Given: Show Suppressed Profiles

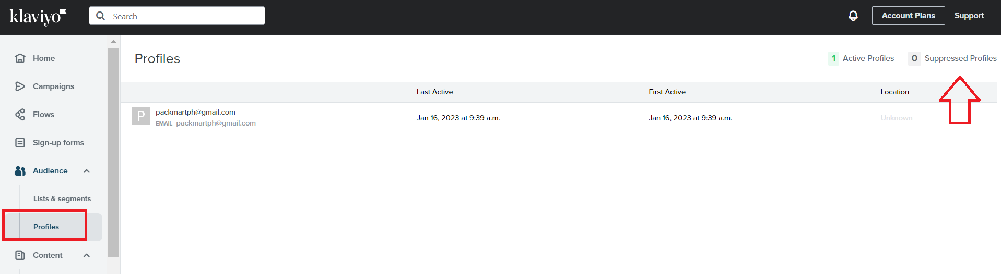Looking at the screenshot, I should coord(952,58).
